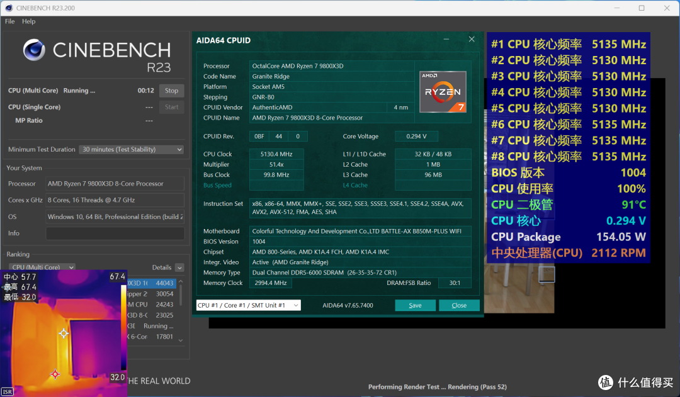Open the Minimum Test Duration dropdown
The height and width of the screenshot is (397, 680).
[x=132, y=150]
